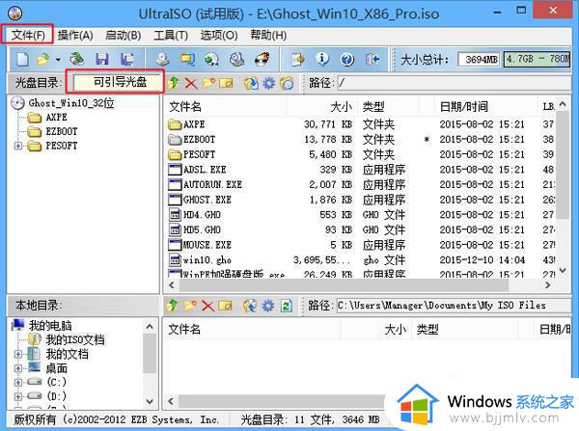Click the Convert image toolbar icon

[x=212, y=59]
